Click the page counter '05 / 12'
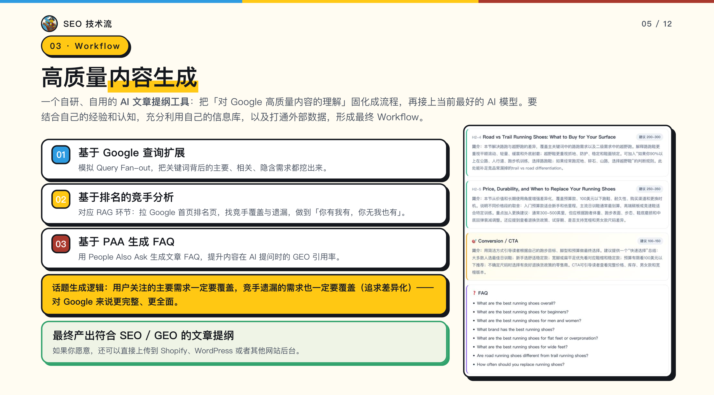 656,24
